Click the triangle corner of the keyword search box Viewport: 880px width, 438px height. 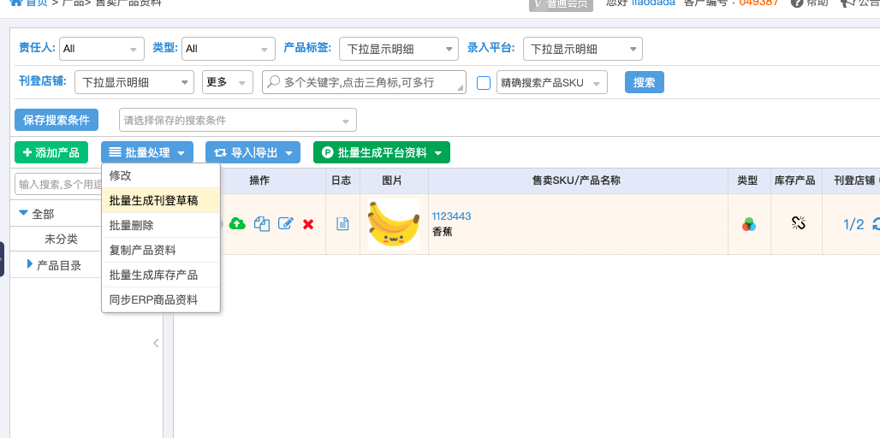point(461,88)
